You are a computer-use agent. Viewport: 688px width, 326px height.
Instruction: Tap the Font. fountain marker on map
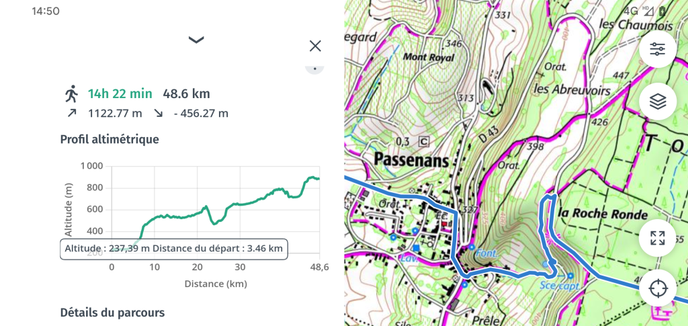471,247
